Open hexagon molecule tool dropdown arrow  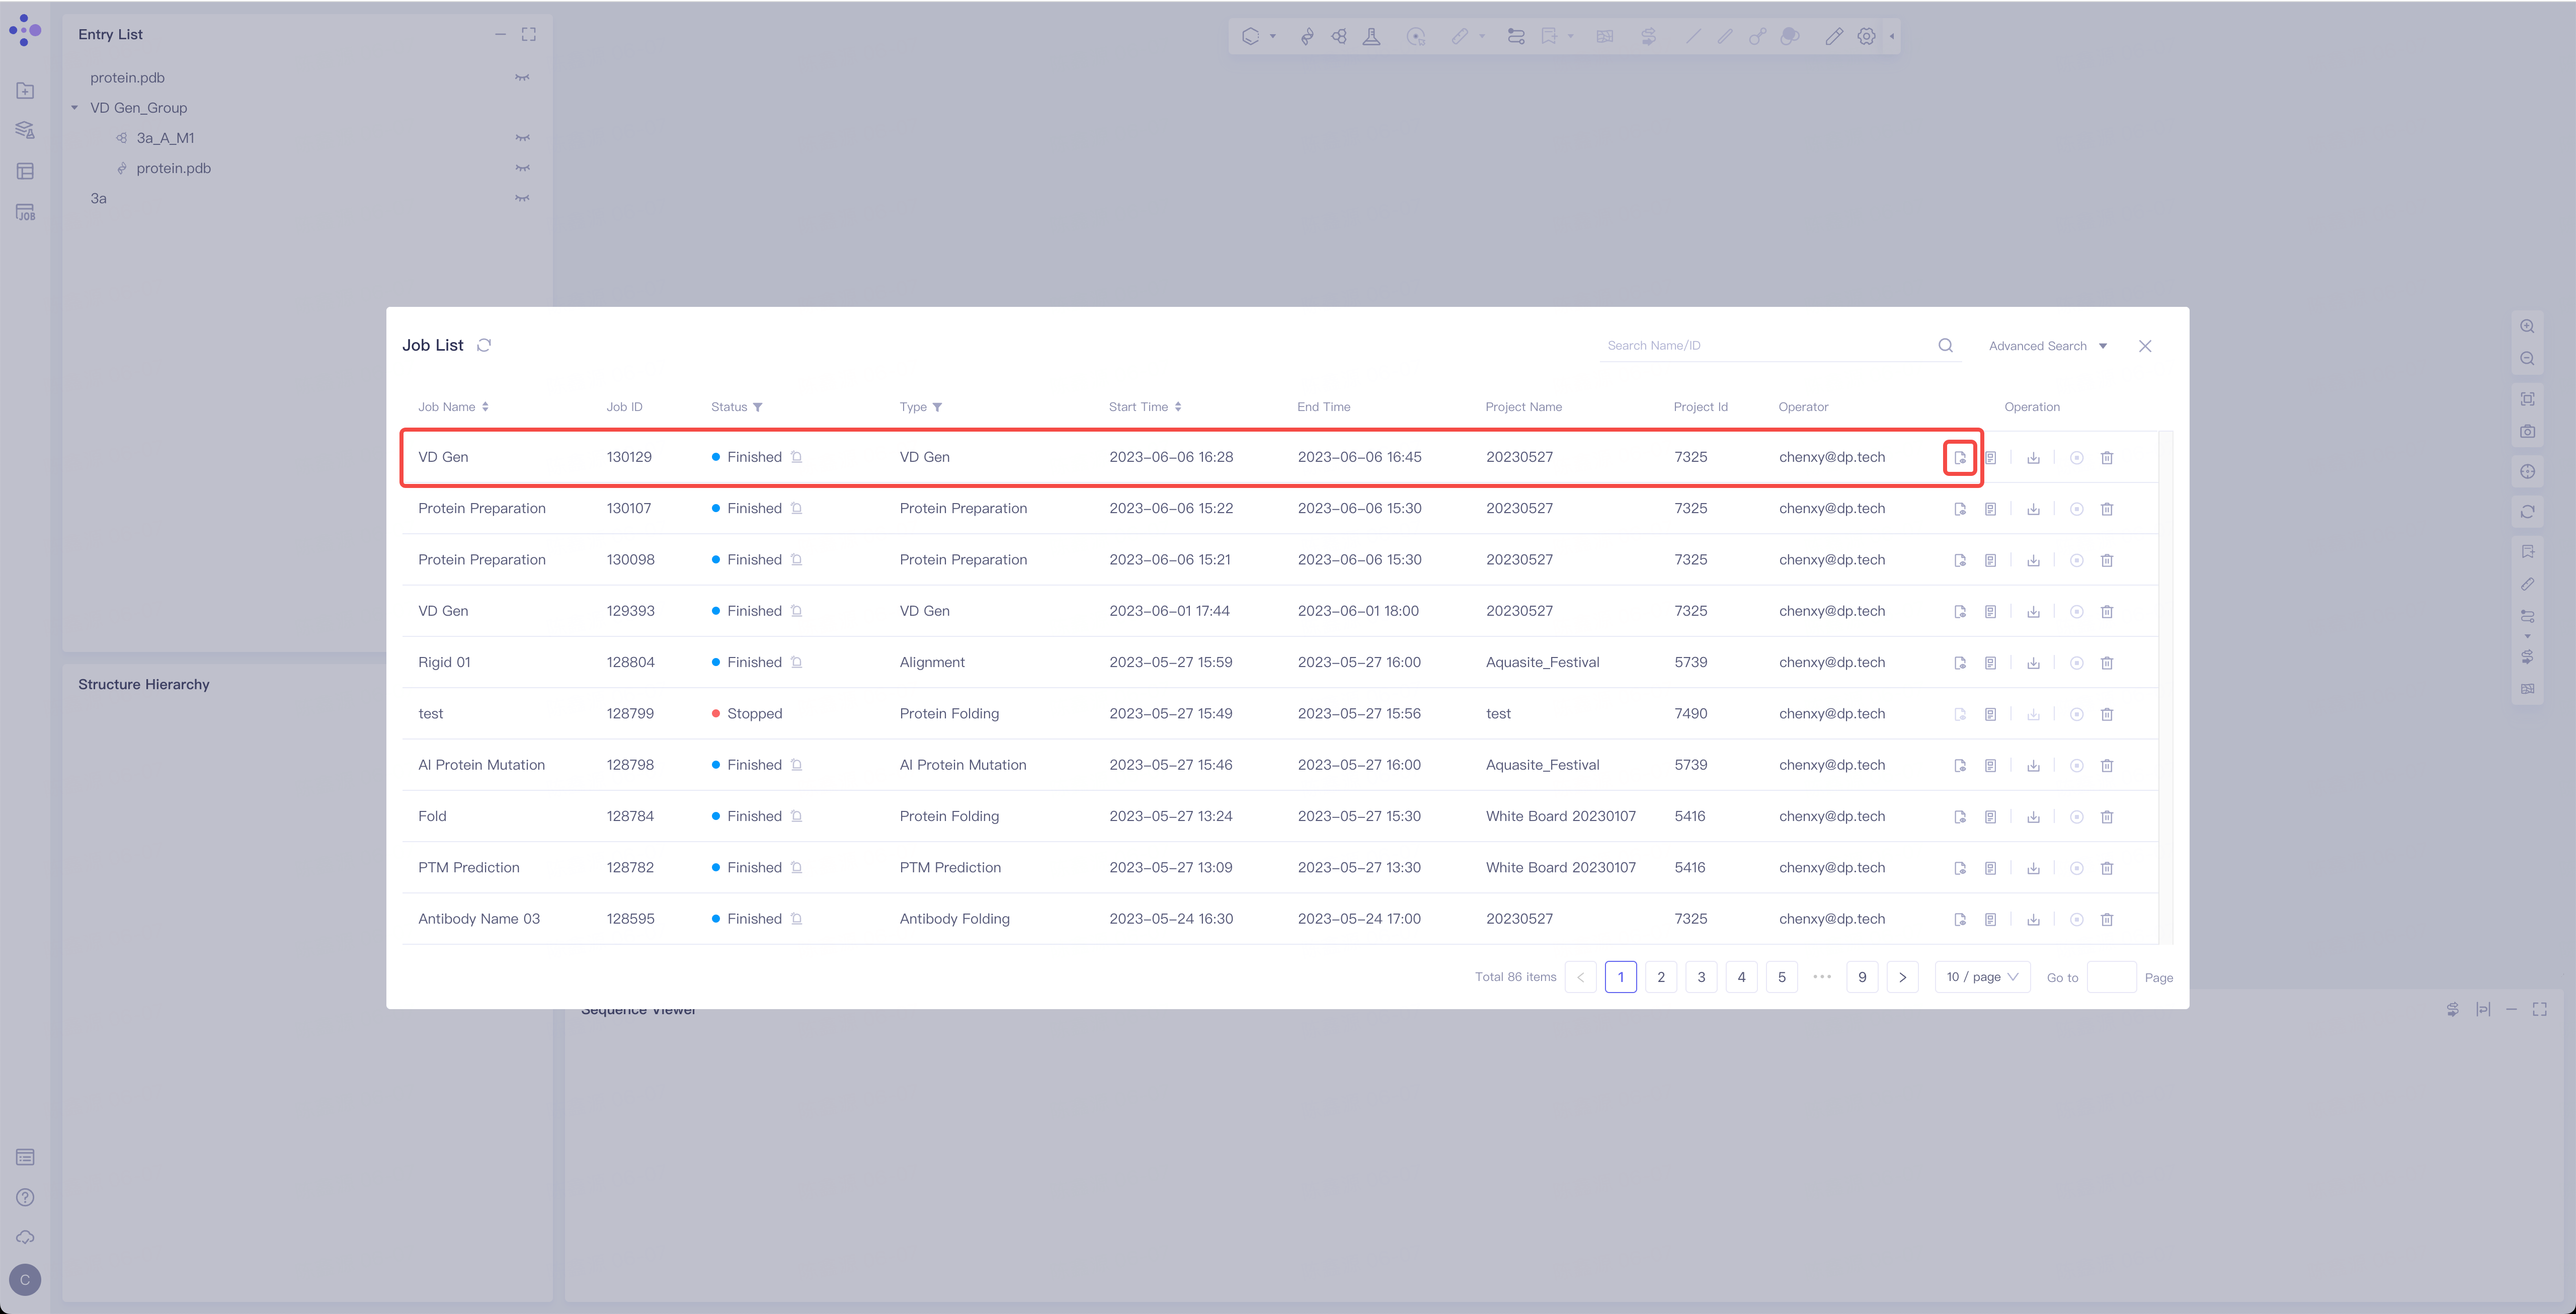click(x=1273, y=36)
